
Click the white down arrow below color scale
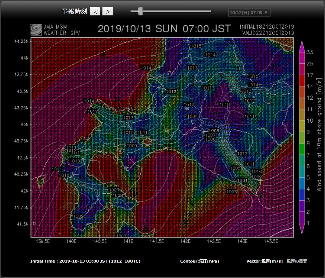302,230
